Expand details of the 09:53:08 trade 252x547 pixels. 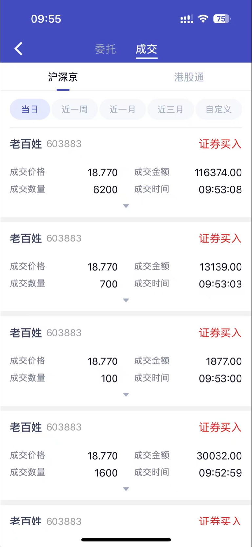126,206
